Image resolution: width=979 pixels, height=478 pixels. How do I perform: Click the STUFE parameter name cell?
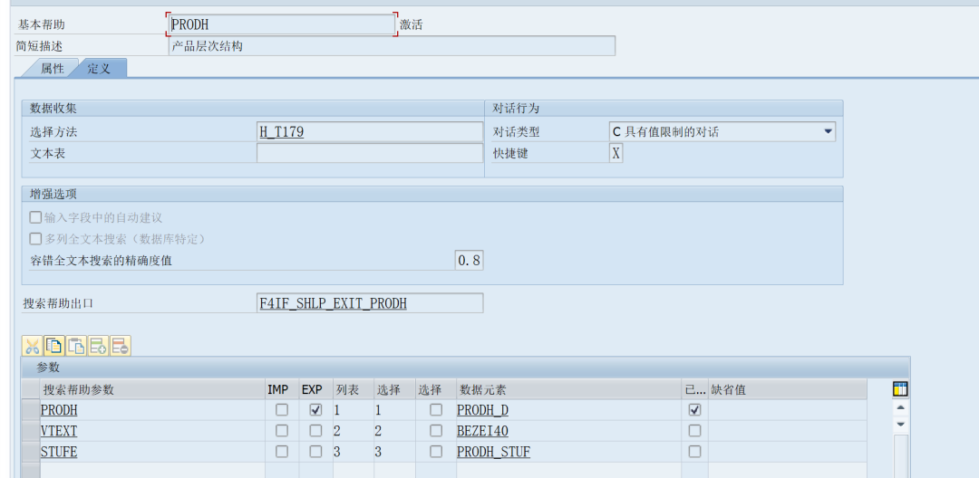point(152,451)
